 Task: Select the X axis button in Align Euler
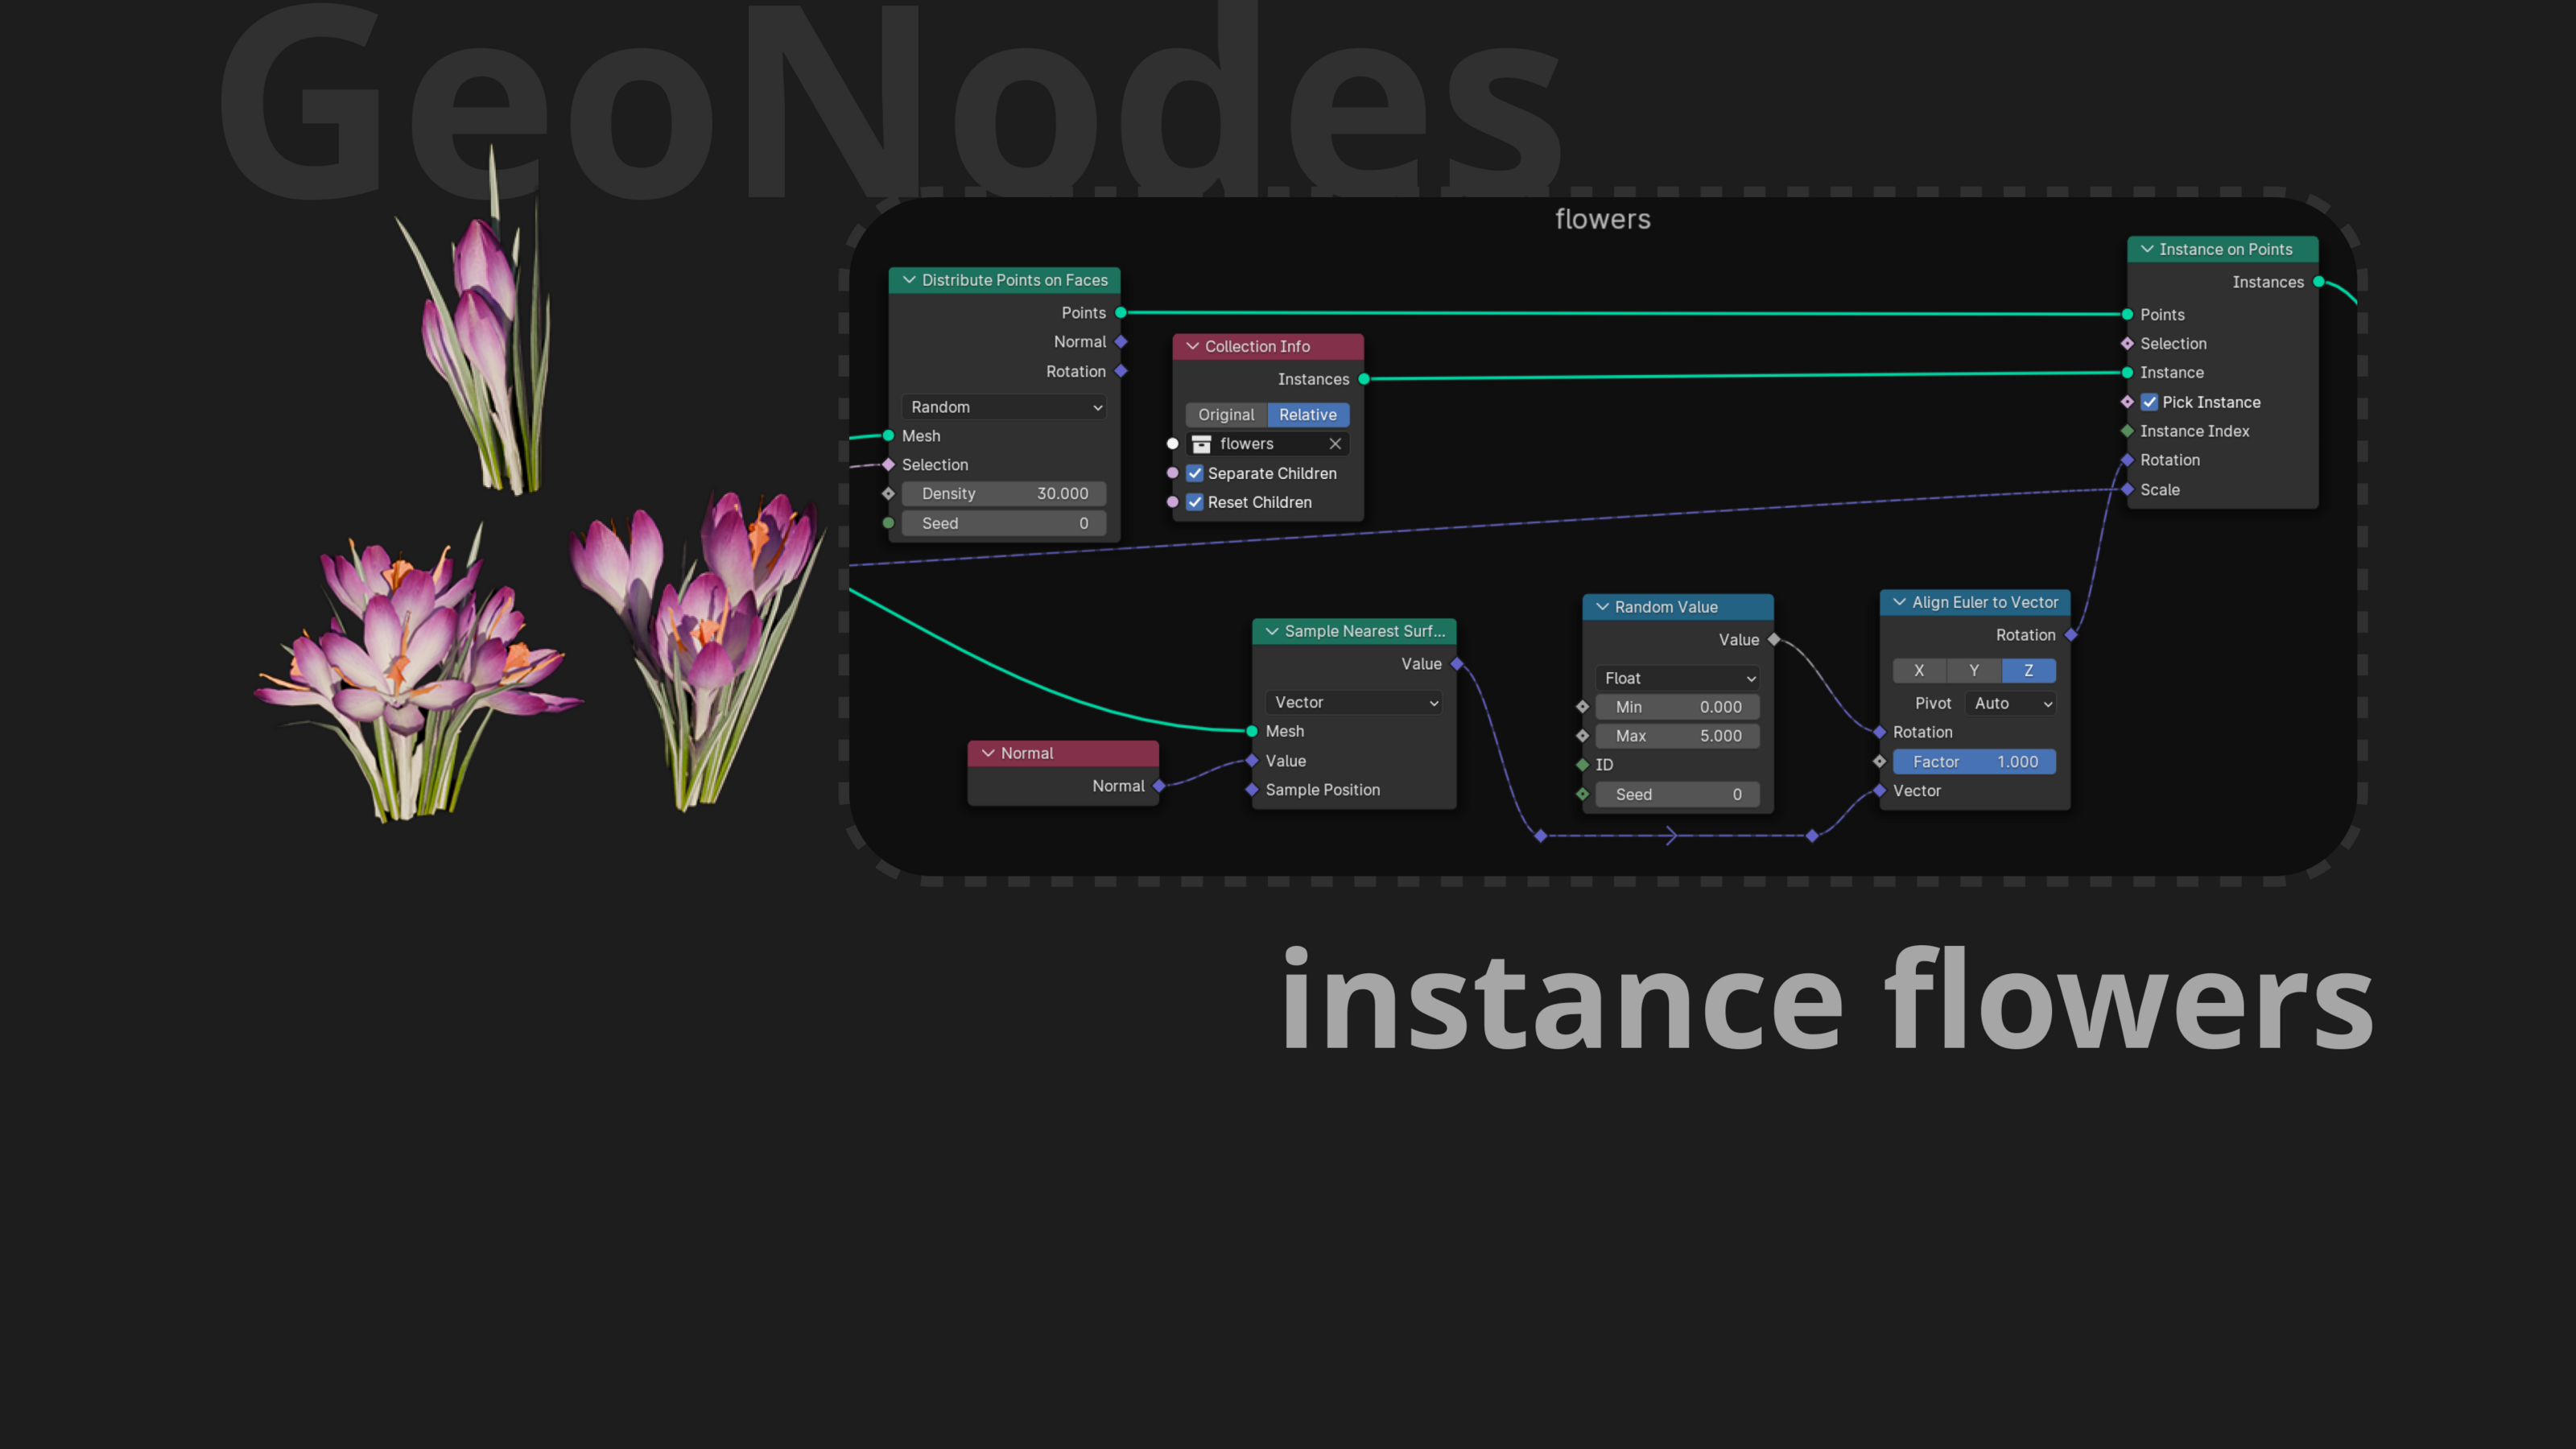point(1918,671)
